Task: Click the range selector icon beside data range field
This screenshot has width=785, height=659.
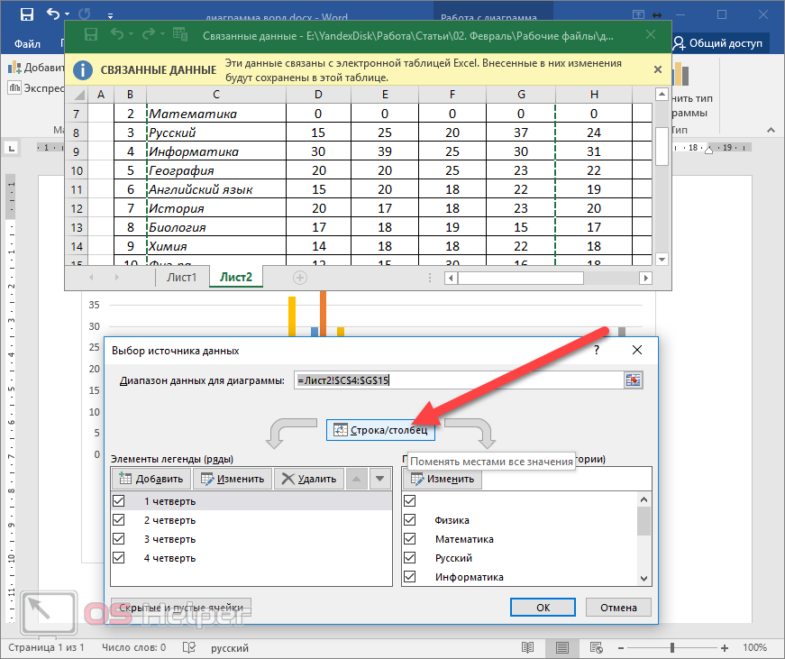Action: tap(634, 380)
